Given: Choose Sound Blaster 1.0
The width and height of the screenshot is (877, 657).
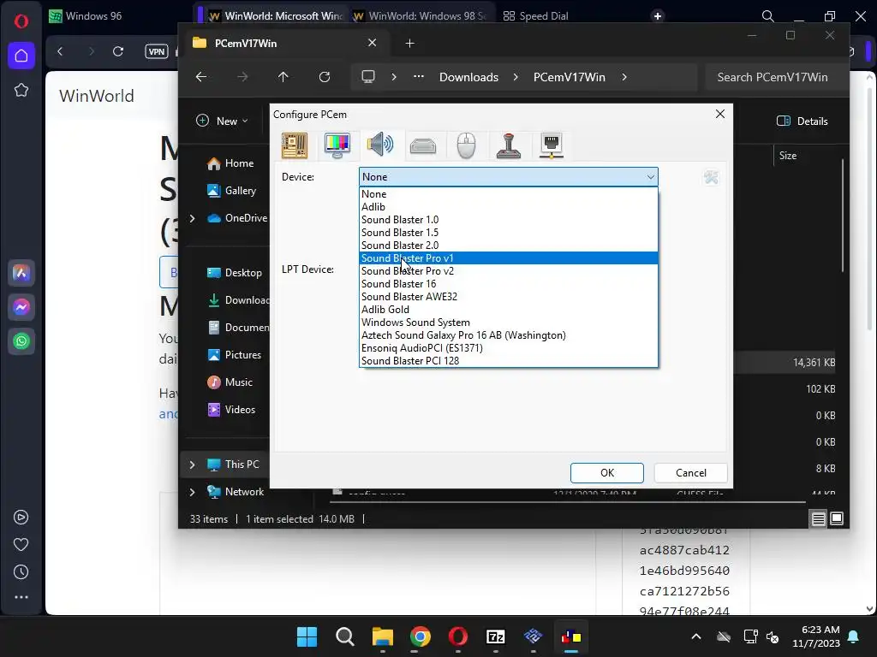Looking at the screenshot, I should point(509,220).
